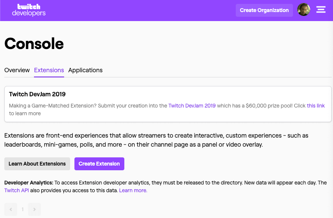Open the Applications tab

pyautogui.click(x=85, y=70)
